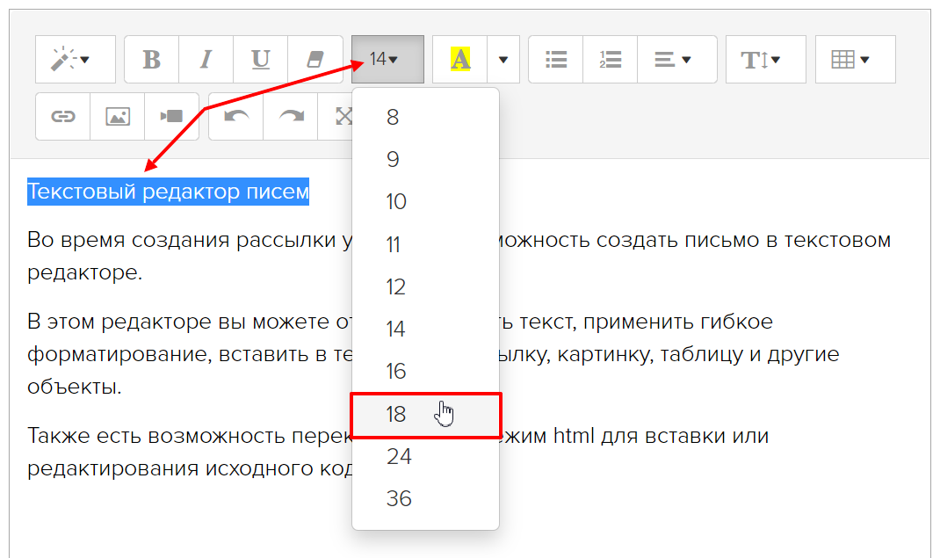Collapse the font size 14 dropdown
This screenshot has height=558, width=940.
pyautogui.click(x=387, y=60)
